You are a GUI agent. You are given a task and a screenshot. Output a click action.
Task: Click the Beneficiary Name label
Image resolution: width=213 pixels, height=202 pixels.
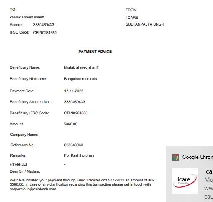[x=25, y=67]
